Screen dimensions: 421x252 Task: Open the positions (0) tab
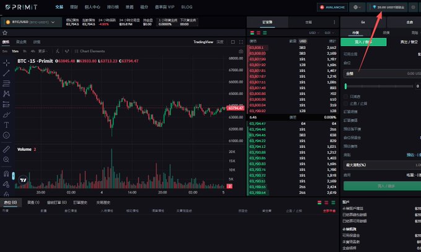click(x=11, y=202)
